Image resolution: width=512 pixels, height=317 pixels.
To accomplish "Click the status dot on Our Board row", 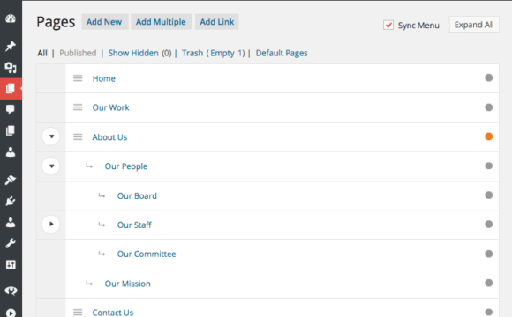I will pyautogui.click(x=488, y=195).
